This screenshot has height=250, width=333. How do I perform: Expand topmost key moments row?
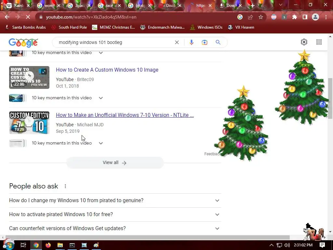(x=101, y=53)
